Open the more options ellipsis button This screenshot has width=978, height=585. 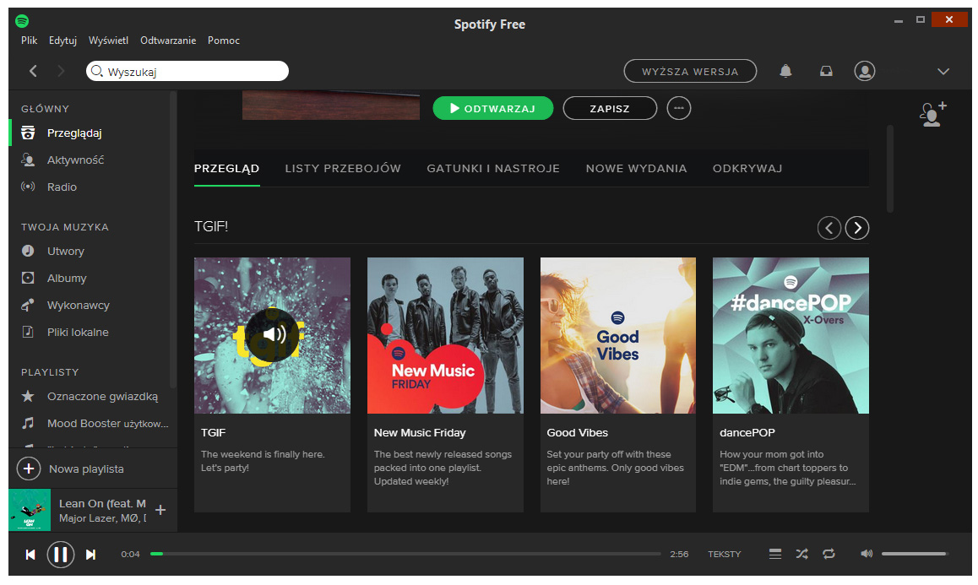pyautogui.click(x=678, y=108)
